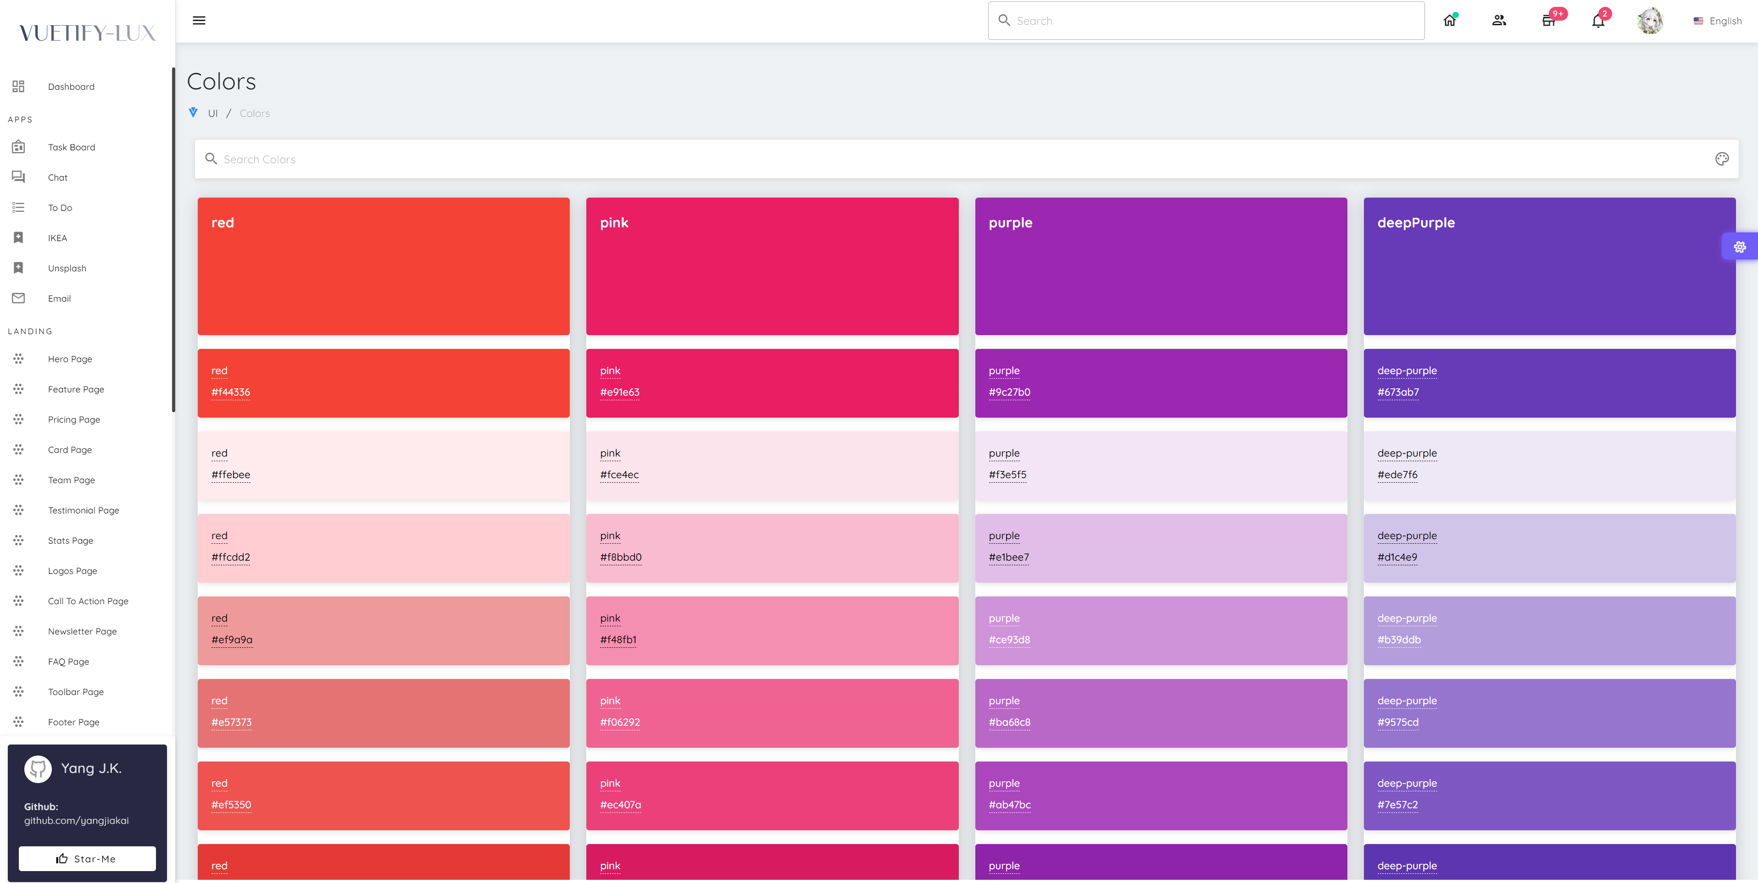Open the contacts icon in the header

pyautogui.click(x=1499, y=21)
